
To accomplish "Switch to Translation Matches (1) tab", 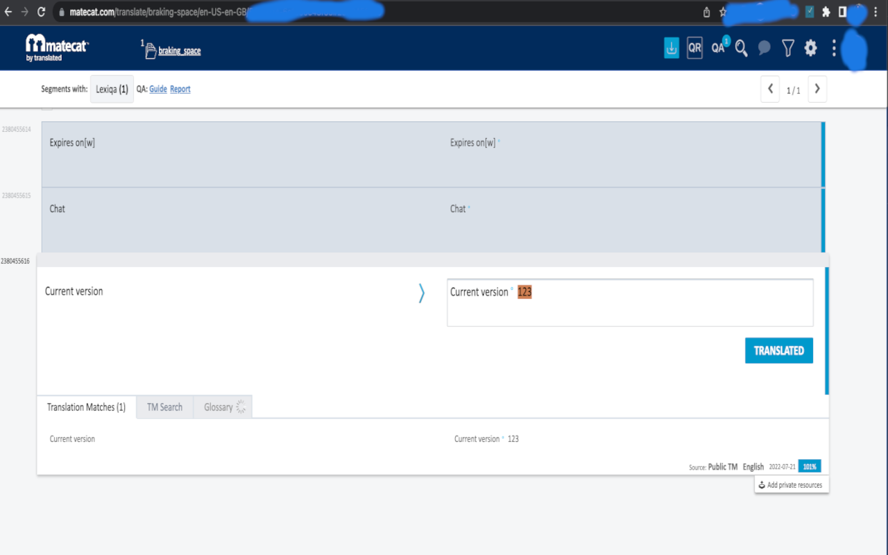I will click(x=86, y=407).
